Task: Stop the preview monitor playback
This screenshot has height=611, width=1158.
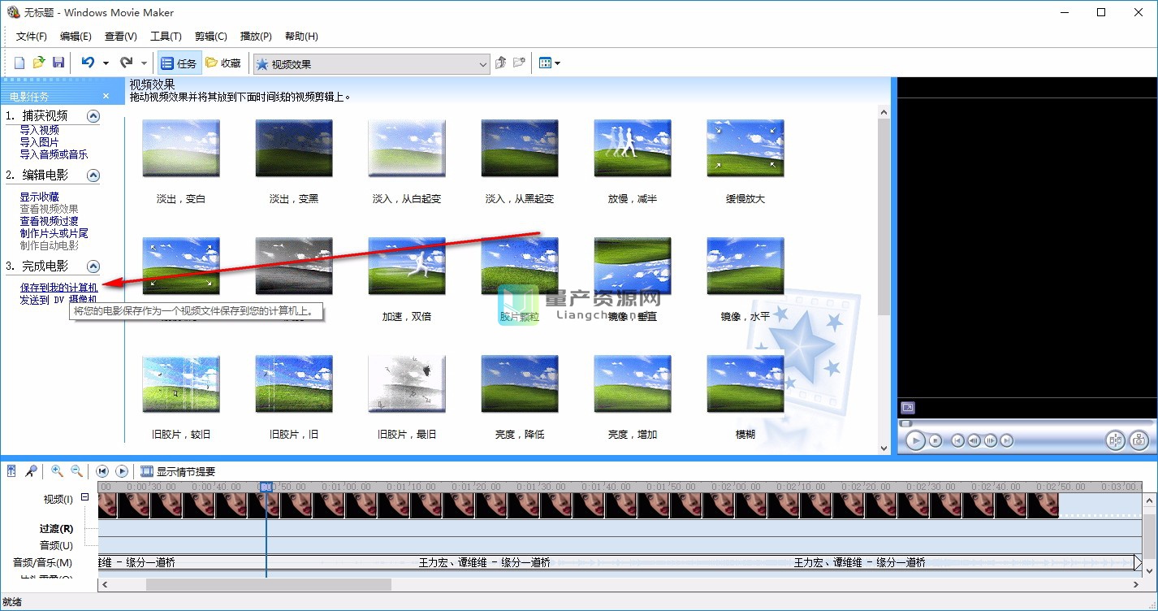Action: tap(935, 440)
